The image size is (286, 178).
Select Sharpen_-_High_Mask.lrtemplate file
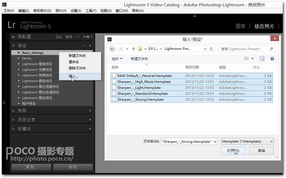click(x=191, y=82)
